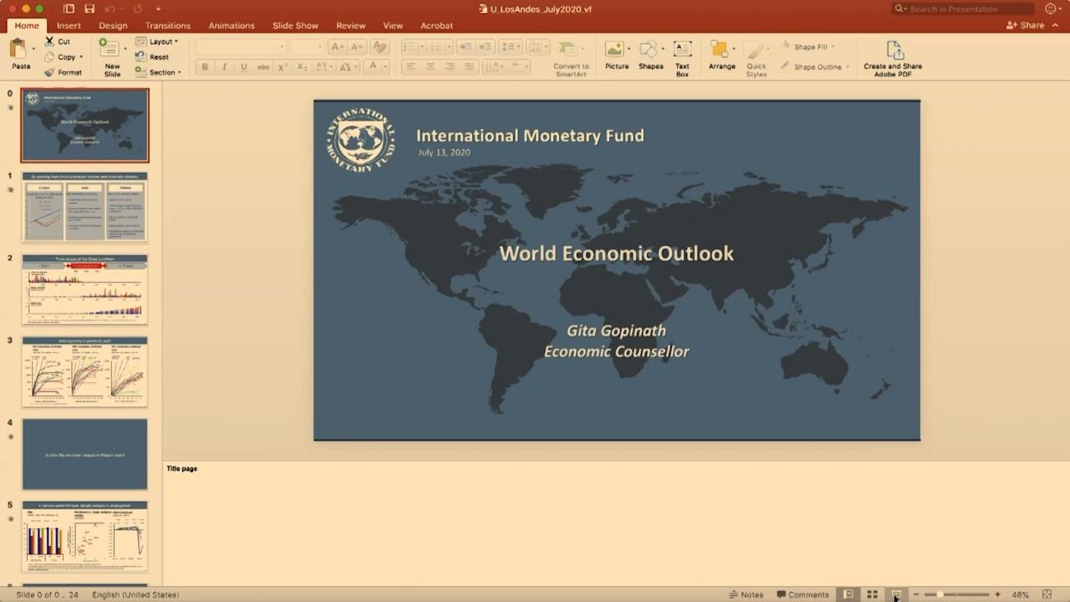1070x602 pixels.
Task: Select slide 3 thumbnail with charts
Action: click(x=84, y=372)
